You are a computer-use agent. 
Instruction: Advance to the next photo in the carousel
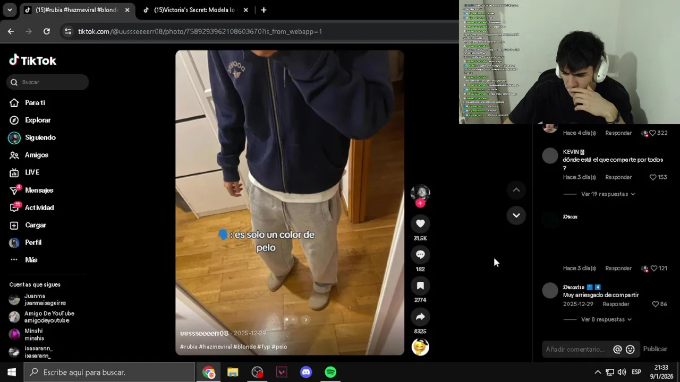tap(305, 319)
